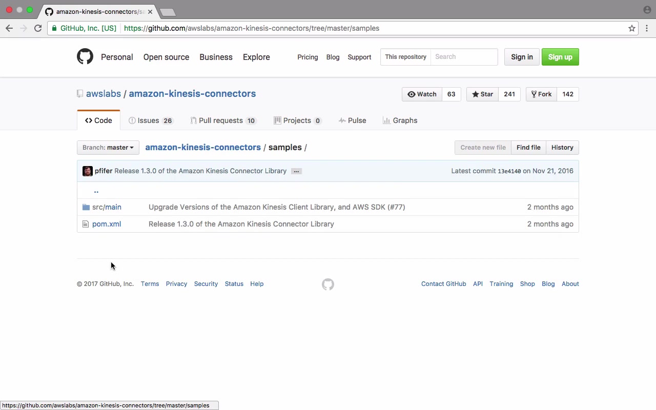Open the Graphs tab

pos(400,120)
